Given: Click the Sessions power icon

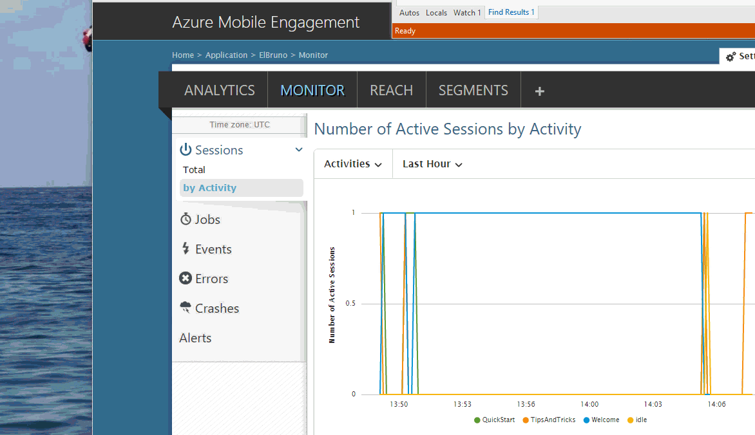Looking at the screenshot, I should pyautogui.click(x=186, y=150).
